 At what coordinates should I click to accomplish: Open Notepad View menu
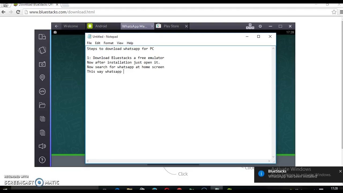(x=120, y=43)
